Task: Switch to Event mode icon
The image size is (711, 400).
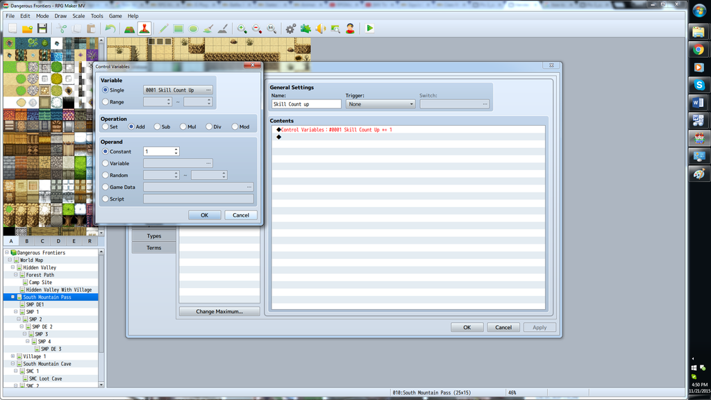Action: click(144, 28)
